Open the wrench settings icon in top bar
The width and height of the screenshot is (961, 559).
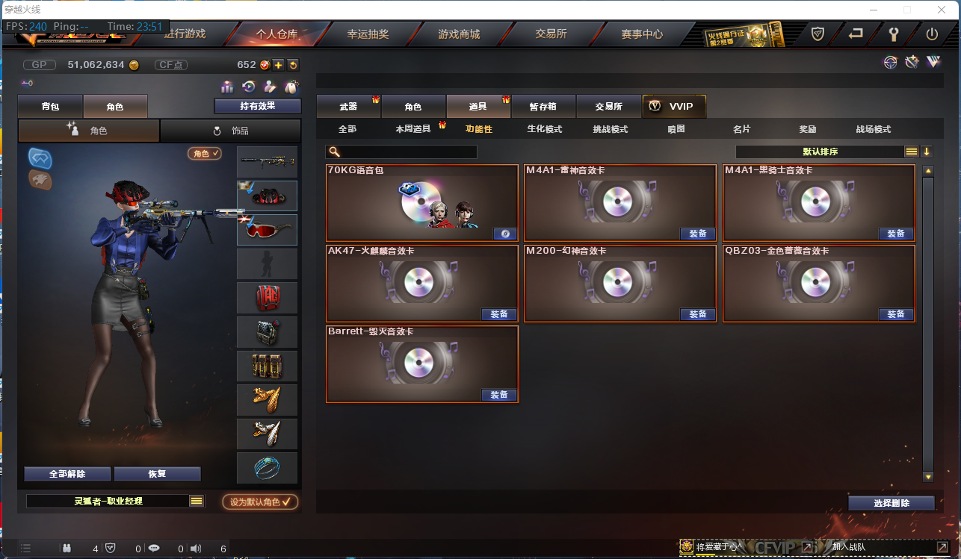pos(894,34)
